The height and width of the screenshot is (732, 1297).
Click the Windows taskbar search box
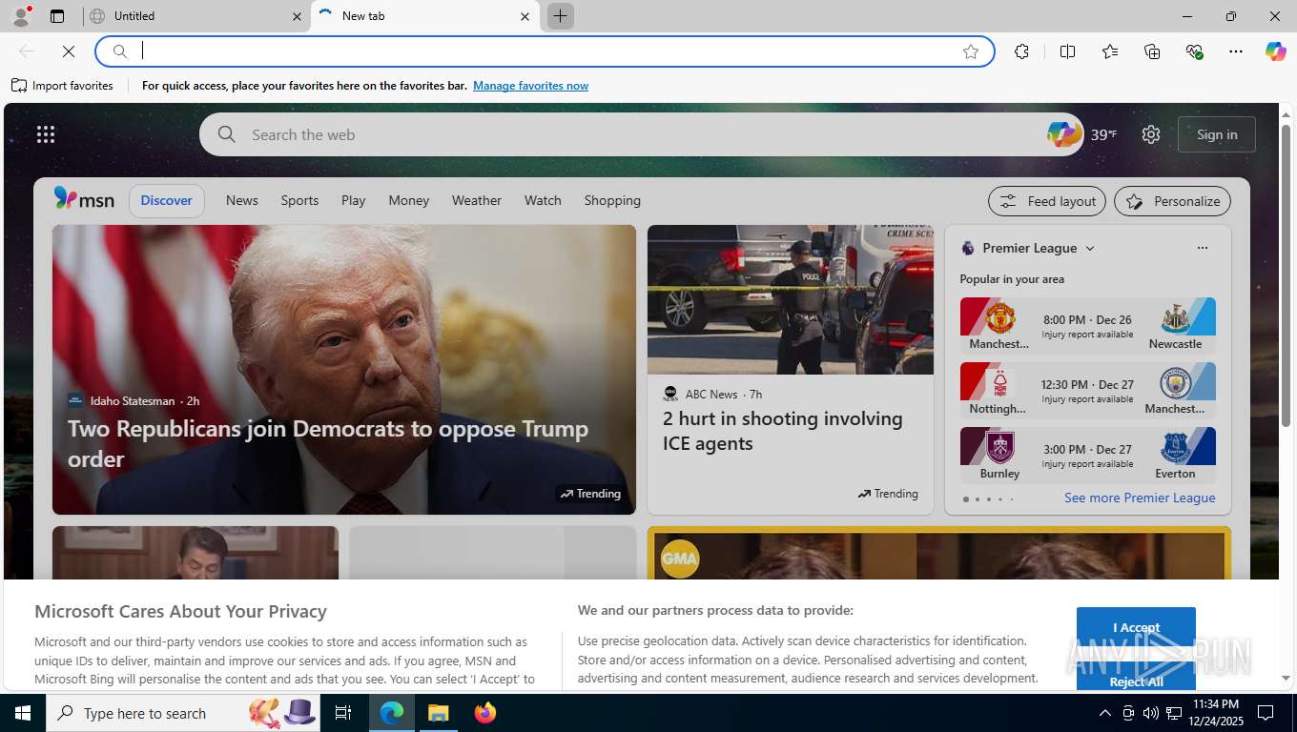point(183,713)
